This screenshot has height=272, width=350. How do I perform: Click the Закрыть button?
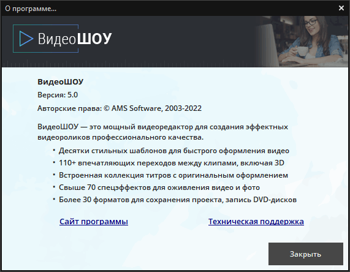pos(306,254)
